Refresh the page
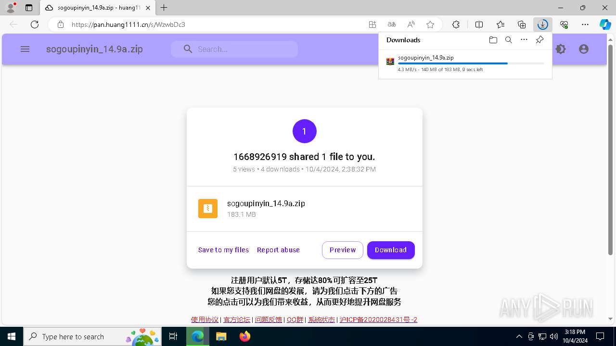Image resolution: width=616 pixels, height=346 pixels. [35, 25]
